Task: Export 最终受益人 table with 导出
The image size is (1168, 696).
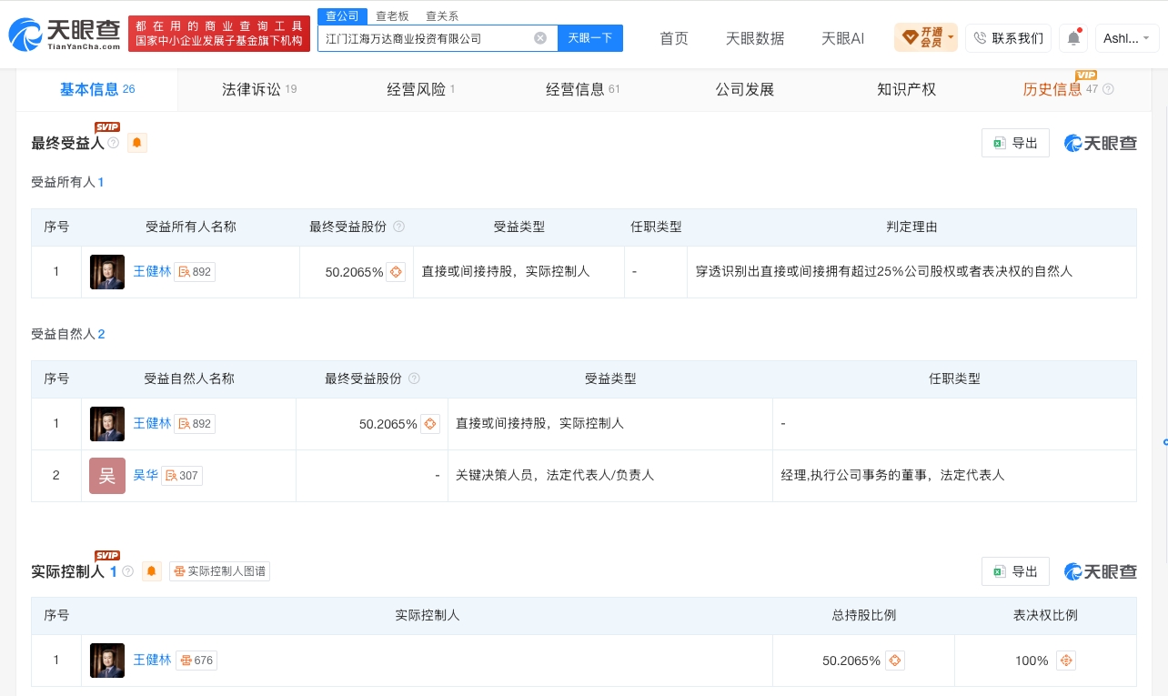Action: [x=1015, y=143]
